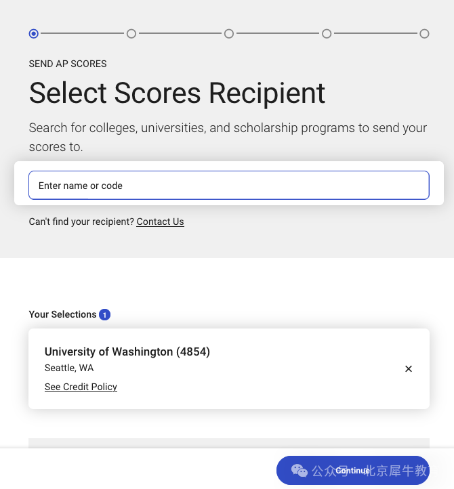Click the 'Select Scores Recipient' heading
Viewport: 454px width, 489px height.
[177, 93]
